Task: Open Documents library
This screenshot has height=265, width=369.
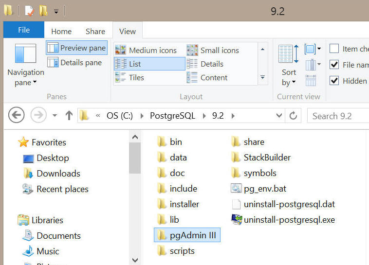Action: [x=52, y=236]
